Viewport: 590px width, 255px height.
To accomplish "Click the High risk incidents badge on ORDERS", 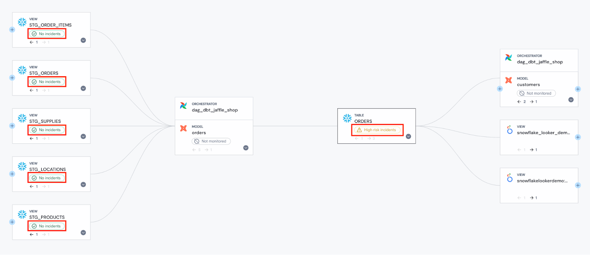I will pyautogui.click(x=377, y=130).
